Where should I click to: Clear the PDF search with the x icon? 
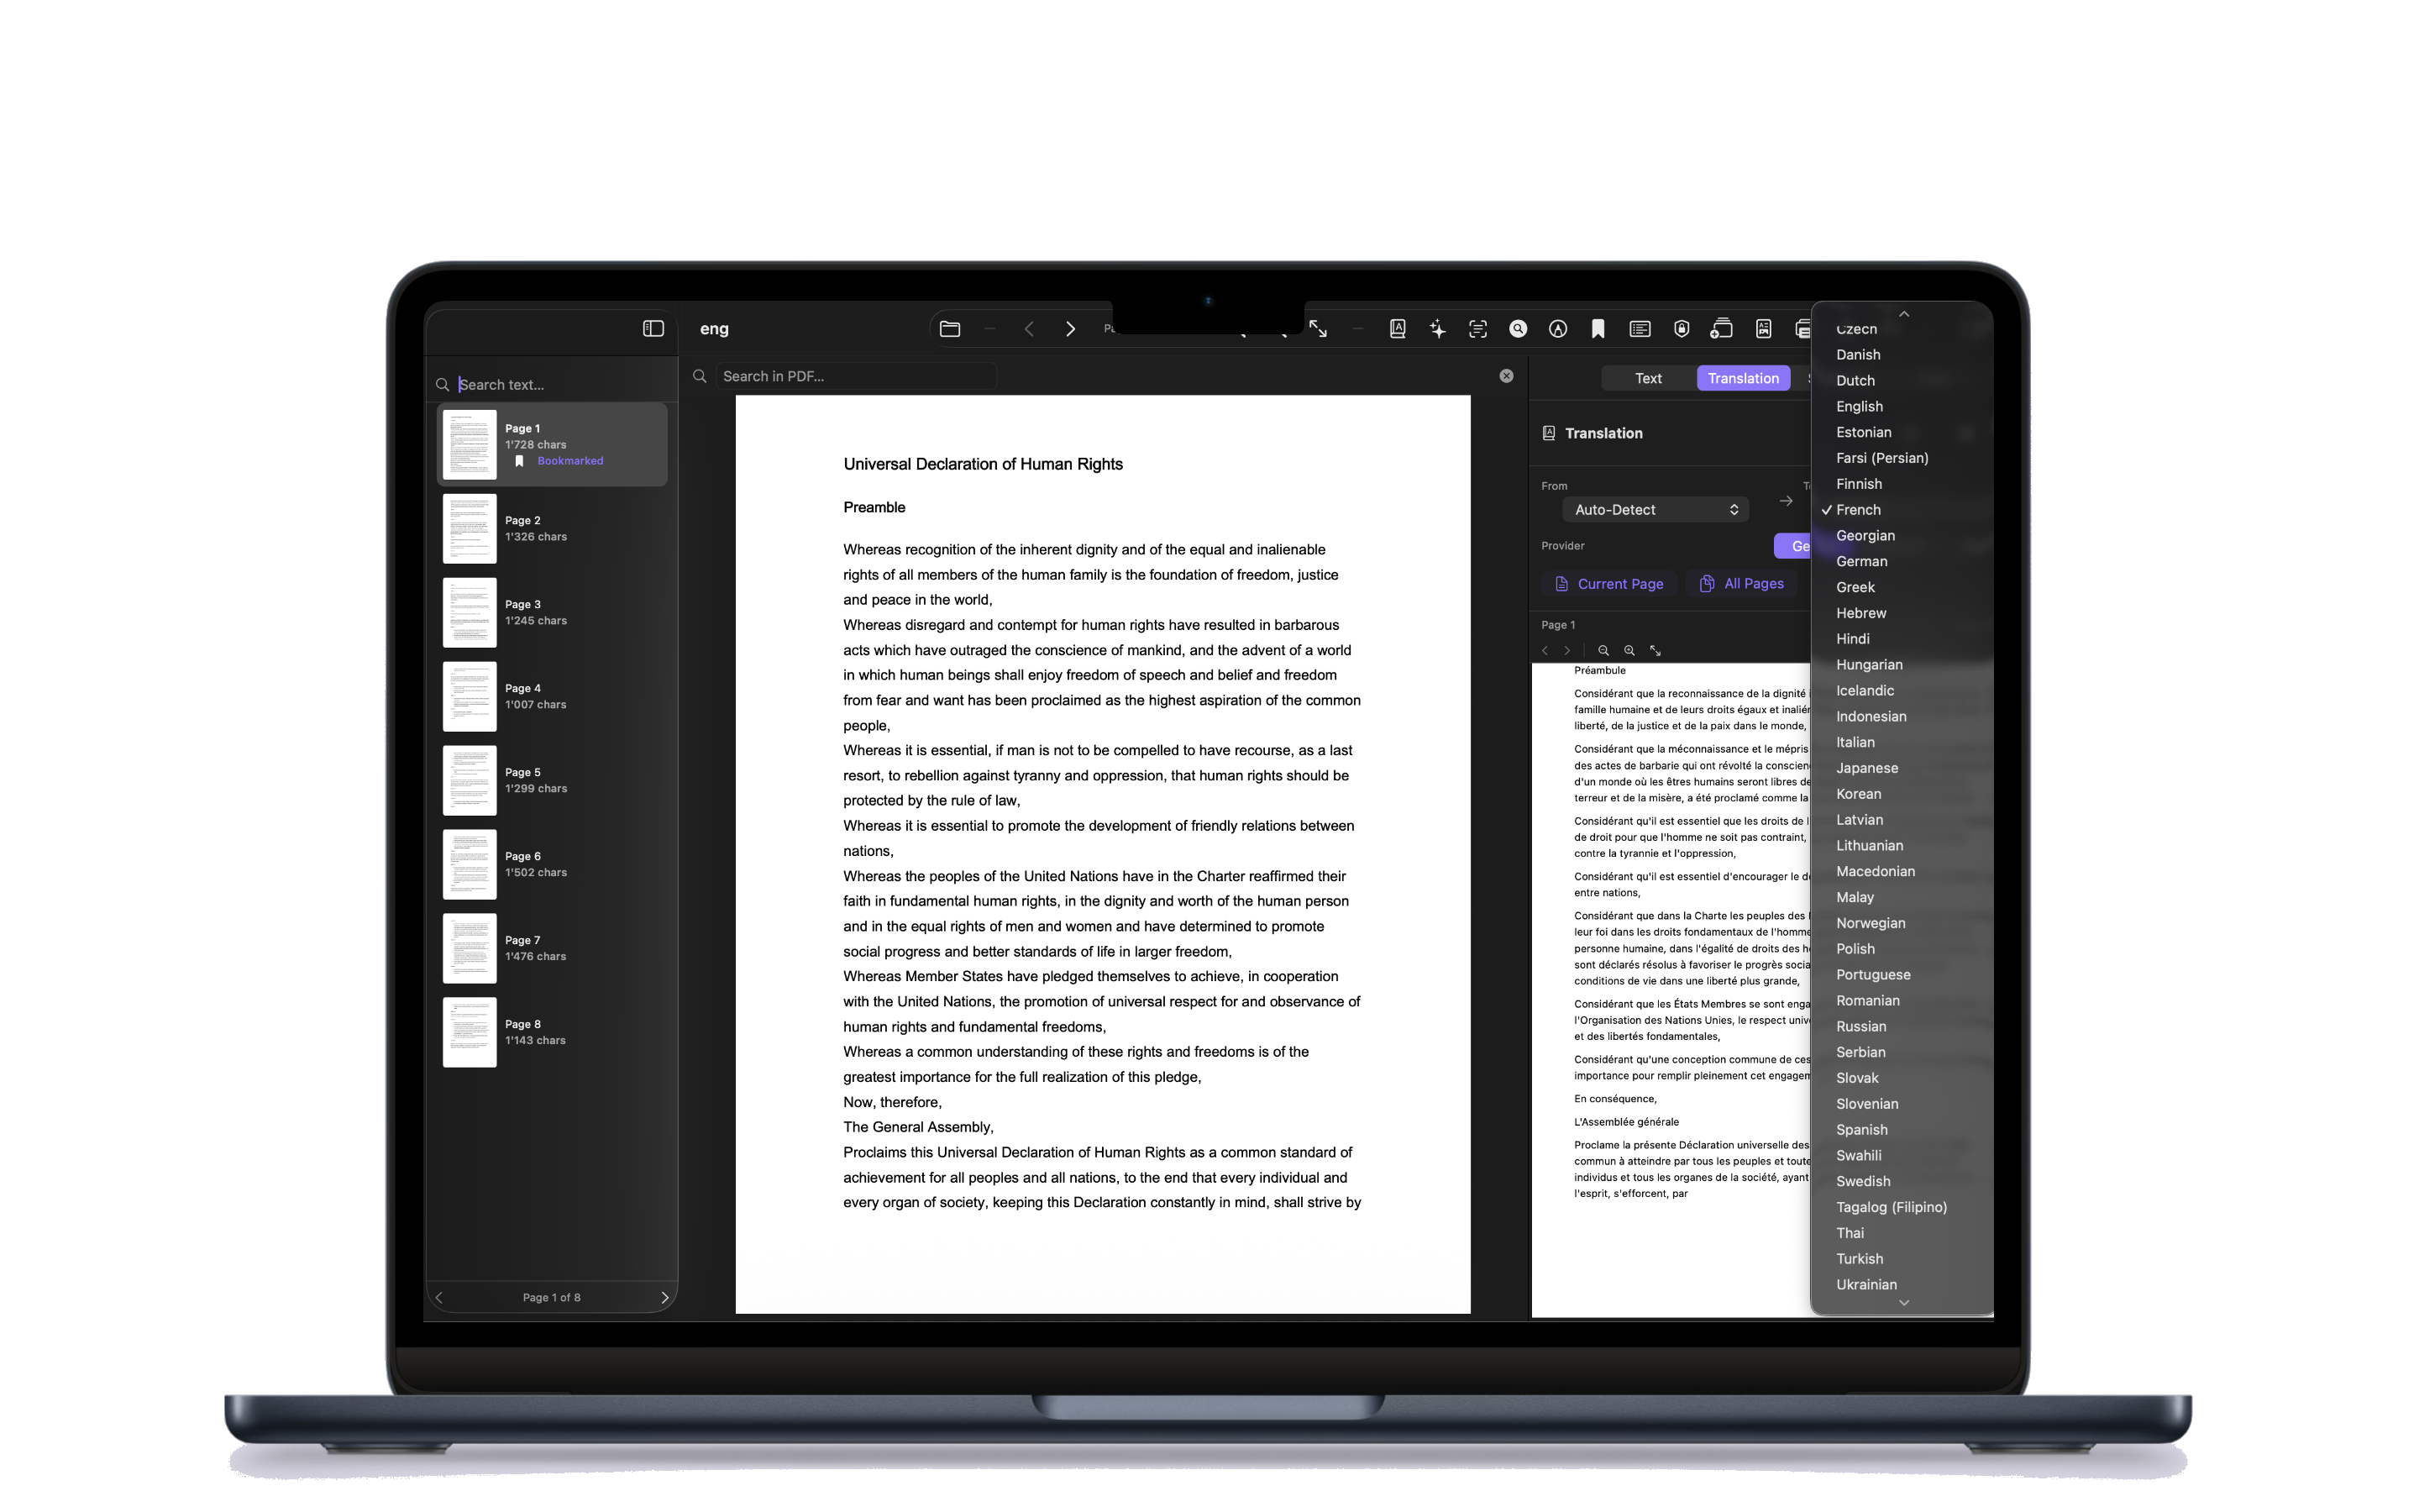[x=1506, y=376]
